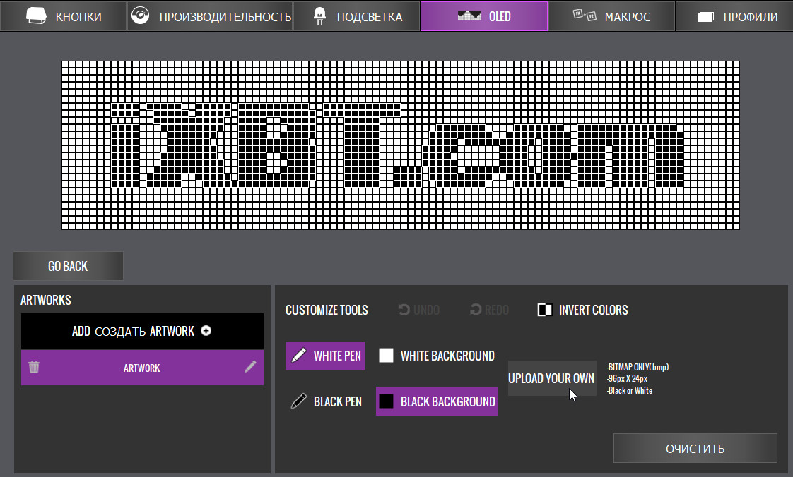Undo the last drawing action
793x477 pixels.
418,310
